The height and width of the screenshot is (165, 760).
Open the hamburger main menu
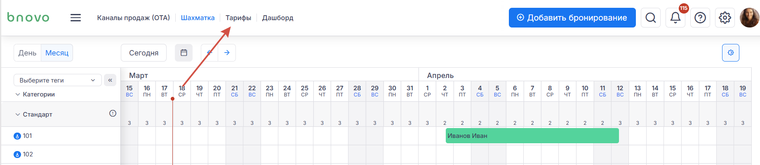point(75,18)
